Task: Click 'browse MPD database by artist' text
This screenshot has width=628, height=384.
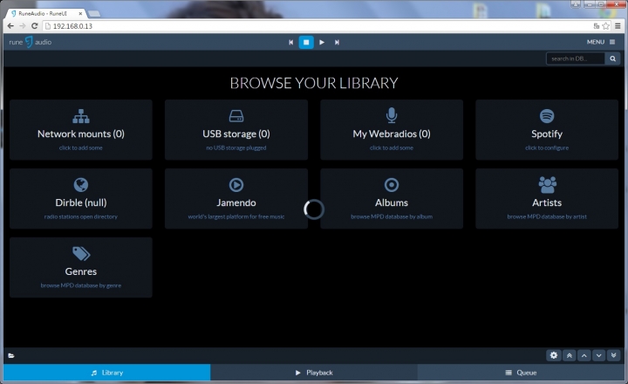Action: pos(547,216)
